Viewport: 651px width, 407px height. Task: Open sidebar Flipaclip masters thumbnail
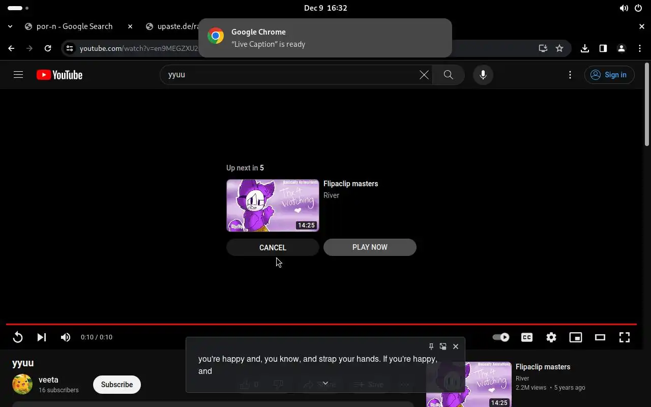[469, 384]
